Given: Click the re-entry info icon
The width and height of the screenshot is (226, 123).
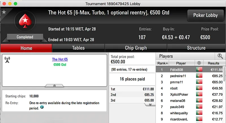Looking at the screenshot, I should tap(42, 107).
